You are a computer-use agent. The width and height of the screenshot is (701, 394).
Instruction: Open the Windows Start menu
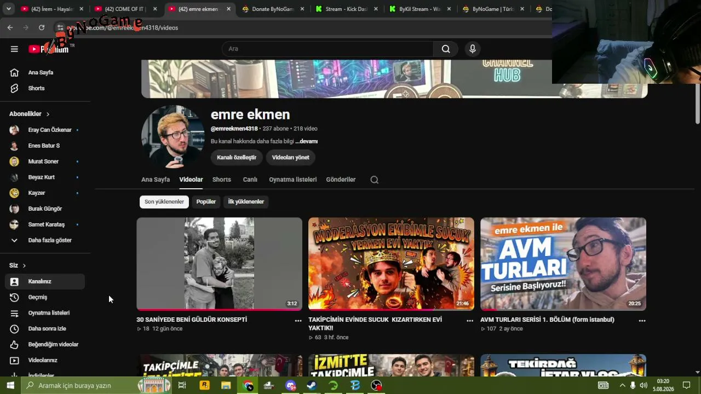click(10, 385)
